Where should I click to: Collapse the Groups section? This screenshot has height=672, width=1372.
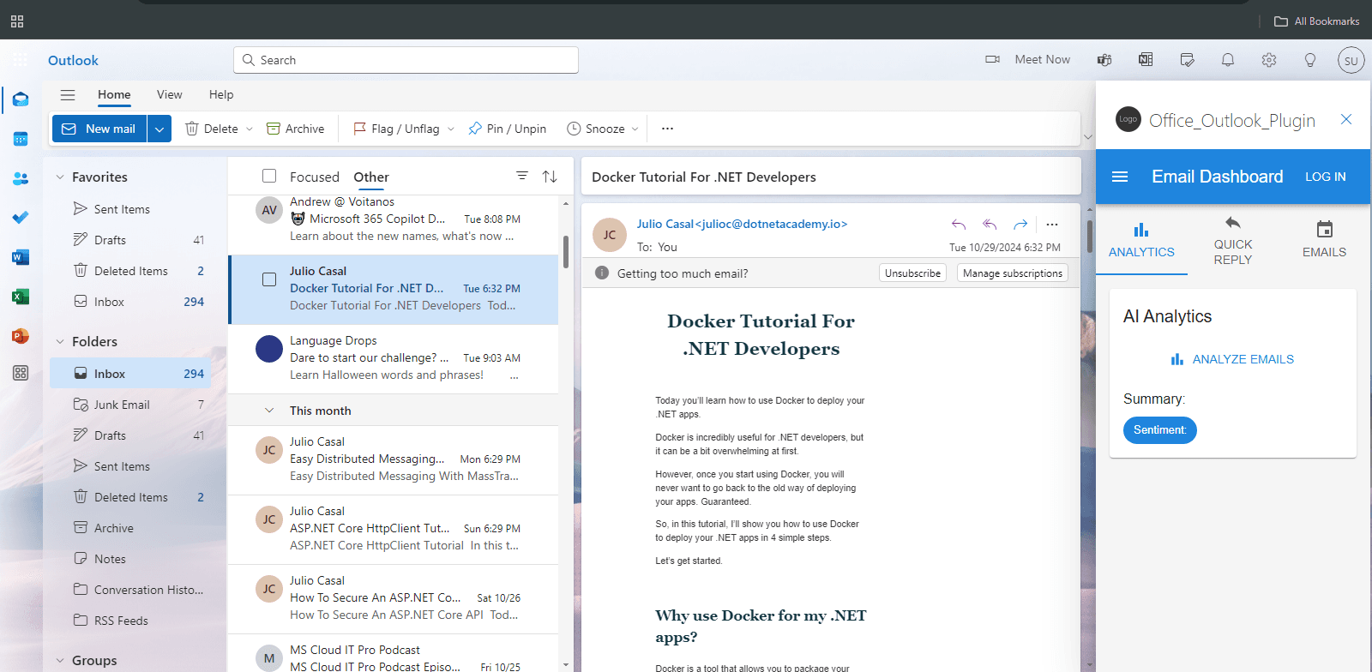tap(60, 661)
